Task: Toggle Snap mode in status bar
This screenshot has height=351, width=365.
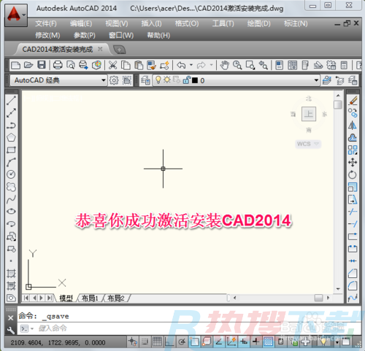Action: tap(145, 342)
